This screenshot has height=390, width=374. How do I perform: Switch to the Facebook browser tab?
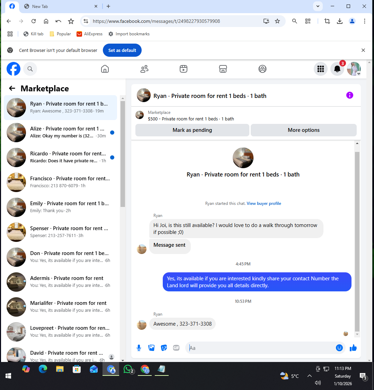(12, 6)
